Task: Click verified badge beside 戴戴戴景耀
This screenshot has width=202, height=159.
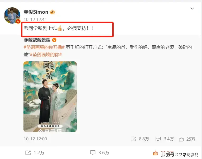Action: [x=54, y=40]
